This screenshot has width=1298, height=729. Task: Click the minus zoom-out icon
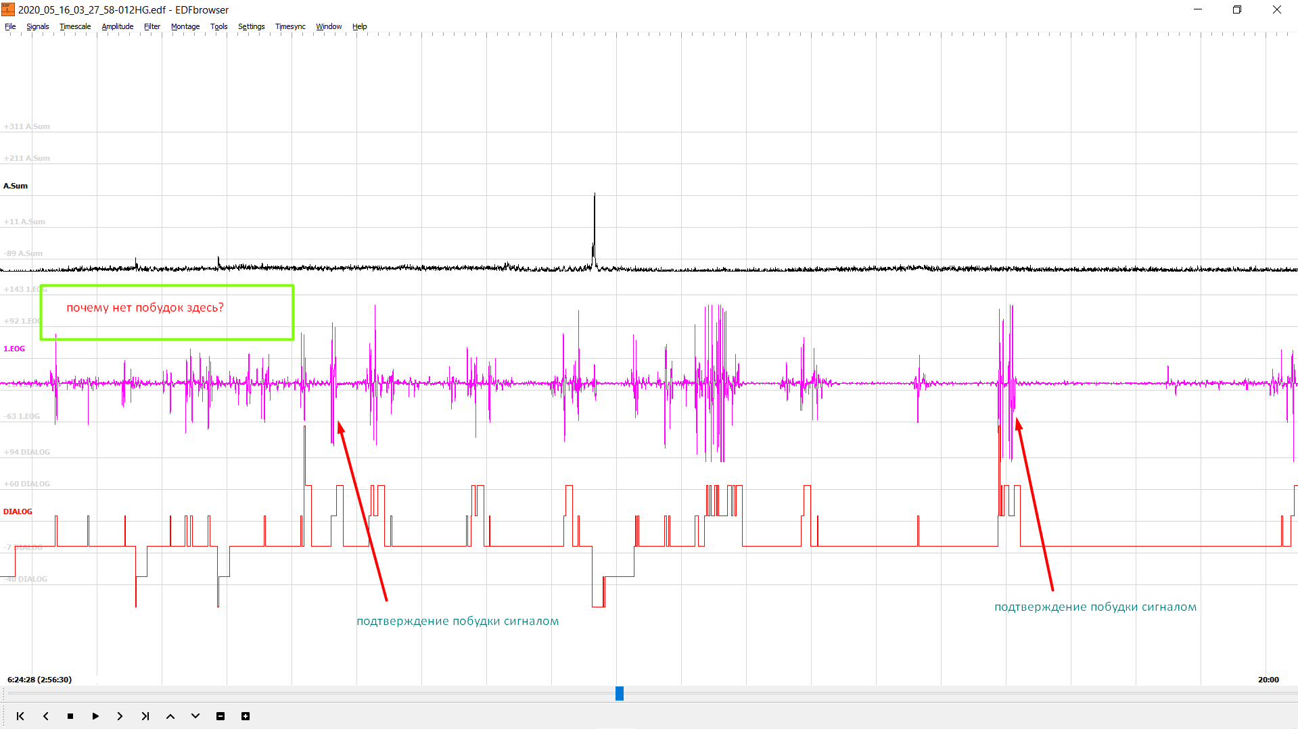pos(221,716)
